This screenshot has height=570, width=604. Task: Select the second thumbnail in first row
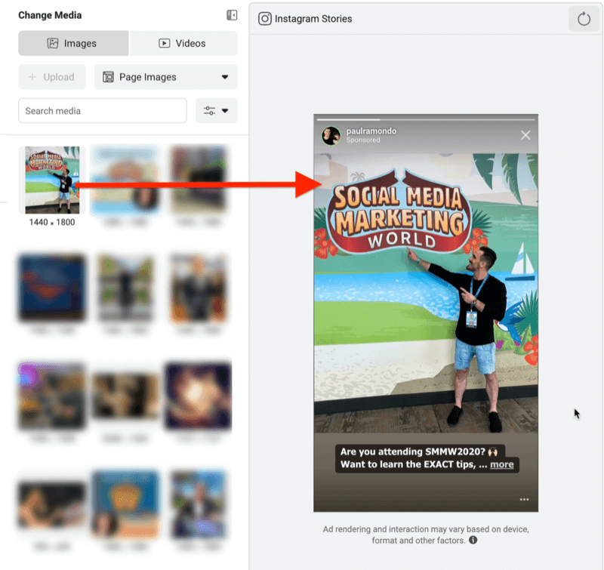[x=125, y=180]
